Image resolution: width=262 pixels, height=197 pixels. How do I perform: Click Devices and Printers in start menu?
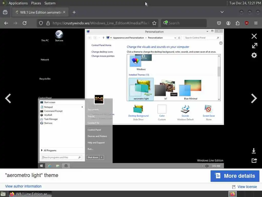pyautogui.click(x=97, y=136)
